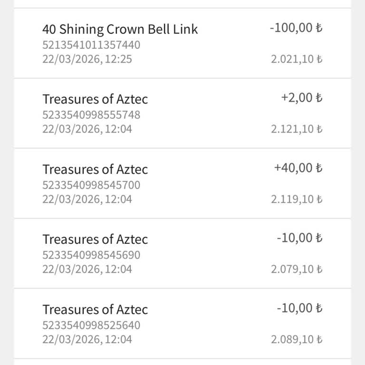Click the 2.121,10 ₺ balance
Image resolution: width=365 pixels, height=365 pixels.
click(297, 129)
